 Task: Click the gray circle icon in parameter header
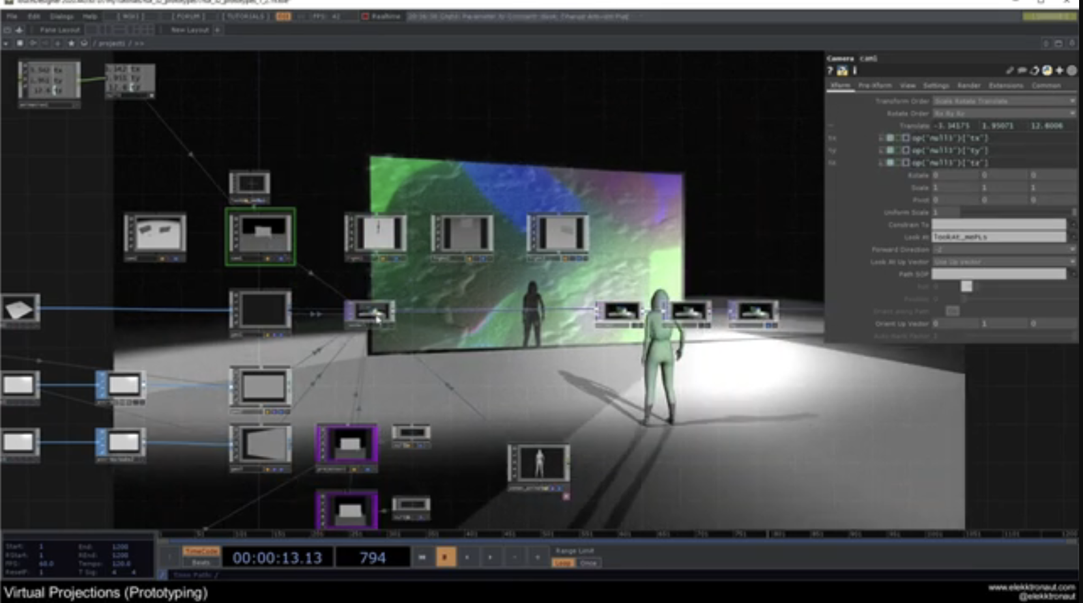pyautogui.click(x=1072, y=70)
